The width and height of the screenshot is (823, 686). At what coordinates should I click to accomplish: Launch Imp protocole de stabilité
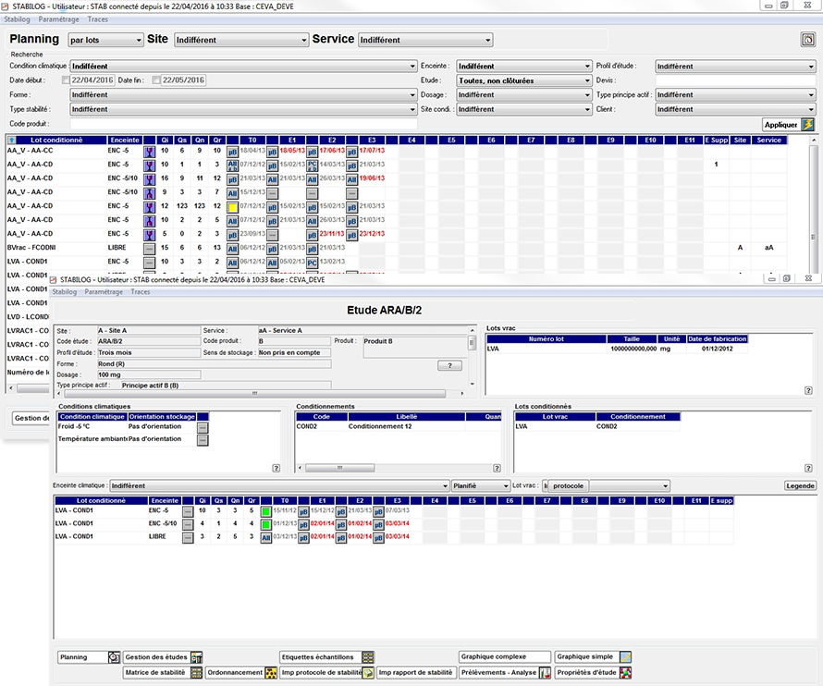[x=327, y=672]
